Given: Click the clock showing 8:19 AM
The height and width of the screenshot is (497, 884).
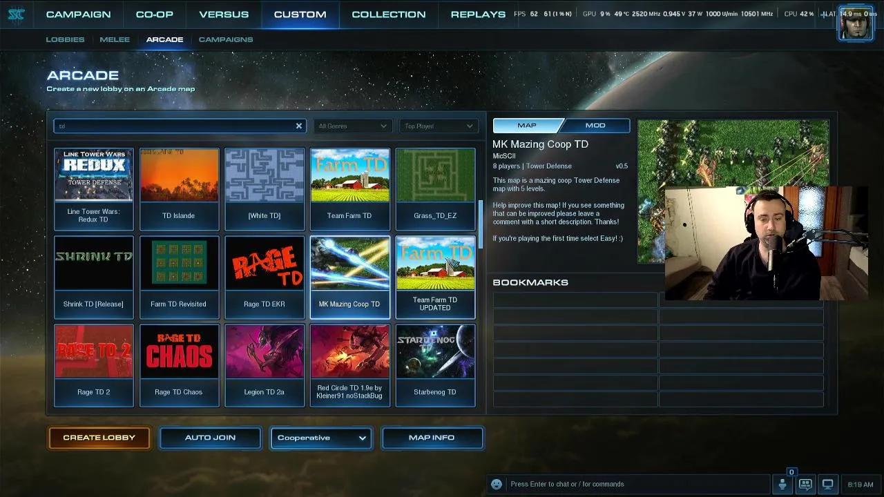Looking at the screenshot, I should click(860, 485).
